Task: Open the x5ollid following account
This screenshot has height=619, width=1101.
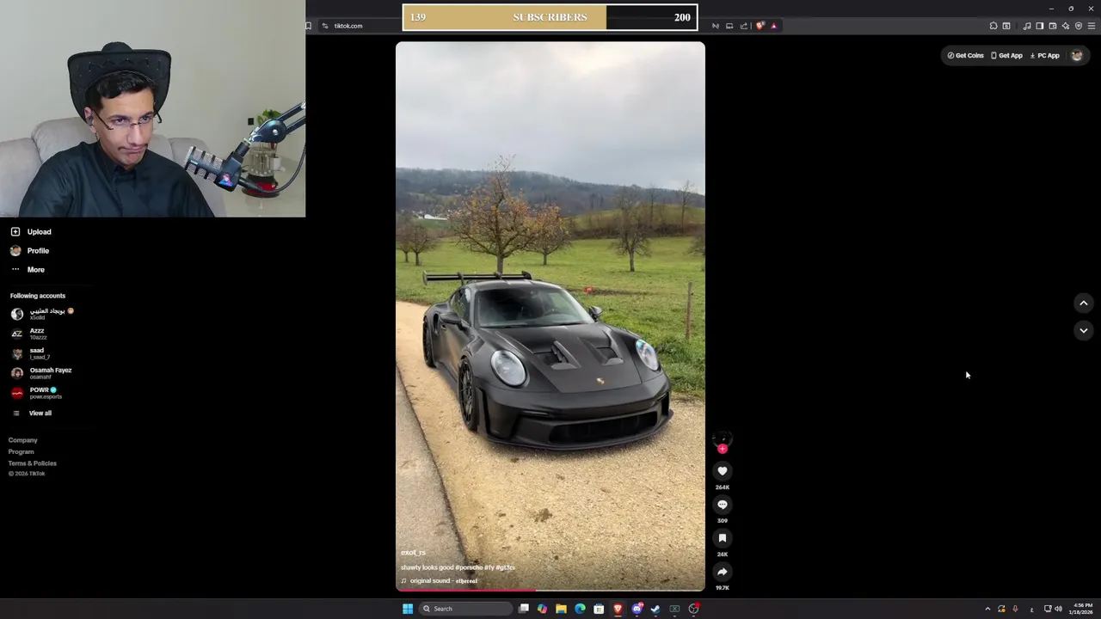Action: click(42, 314)
